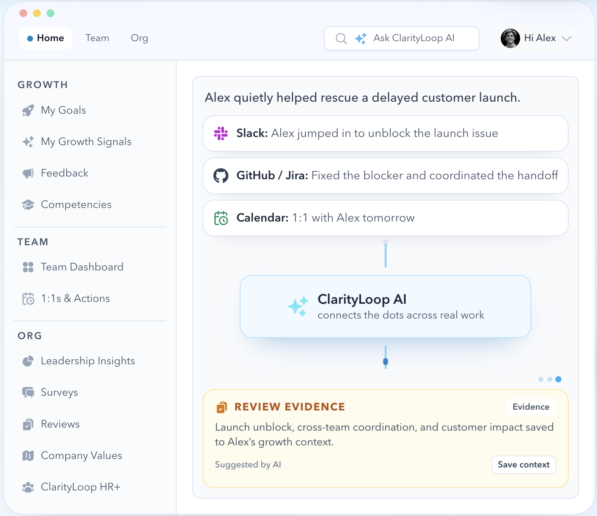Screen dimensions: 597x516
Task: Click the ORG section header in sidebar
Action: coord(30,336)
